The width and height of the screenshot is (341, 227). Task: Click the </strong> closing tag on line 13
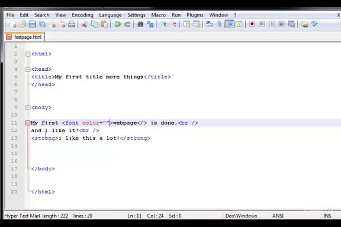pyautogui.click(x=135, y=138)
